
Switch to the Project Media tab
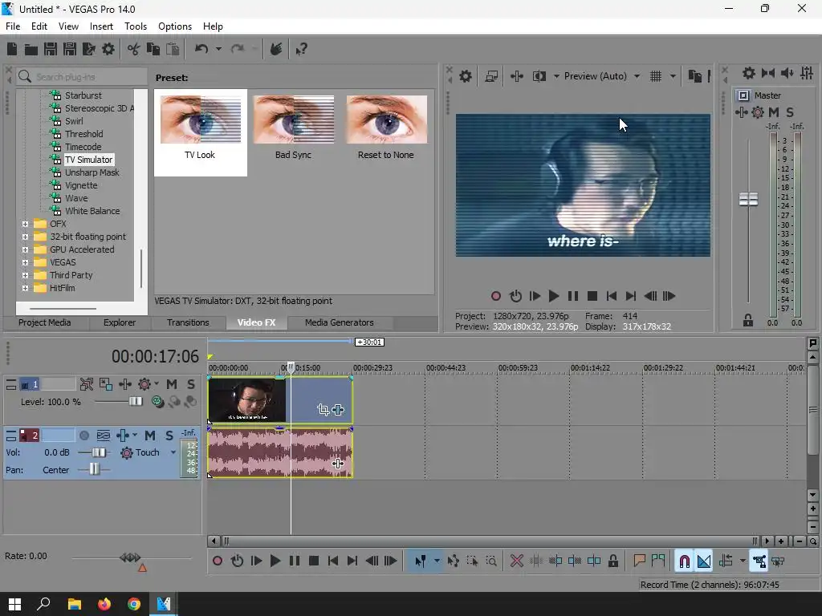coord(45,322)
